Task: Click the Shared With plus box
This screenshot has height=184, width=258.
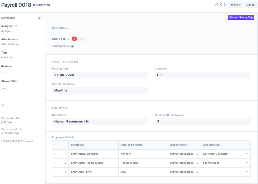Action: (x=4, y=88)
